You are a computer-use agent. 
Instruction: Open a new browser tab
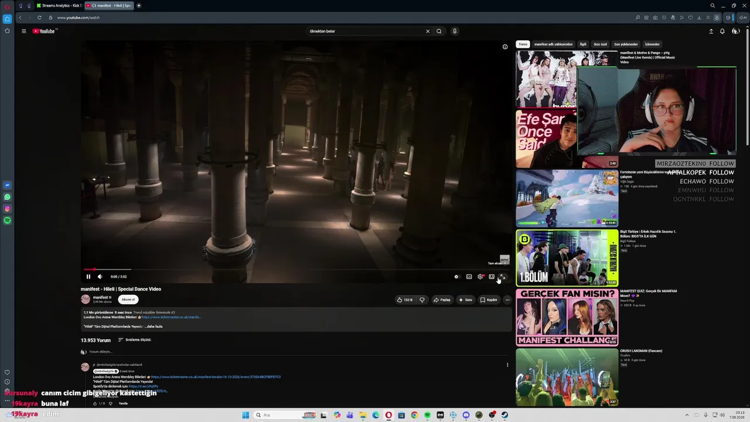pos(139,5)
